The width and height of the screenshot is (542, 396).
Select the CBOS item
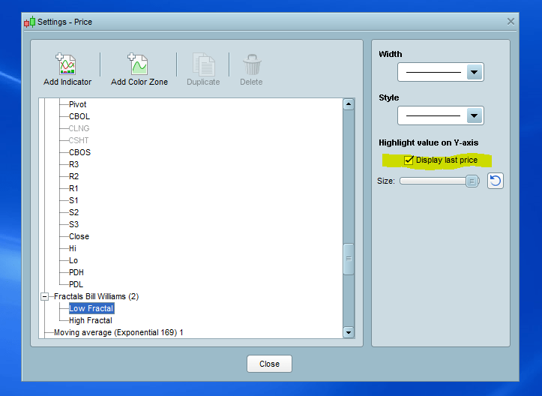80,152
